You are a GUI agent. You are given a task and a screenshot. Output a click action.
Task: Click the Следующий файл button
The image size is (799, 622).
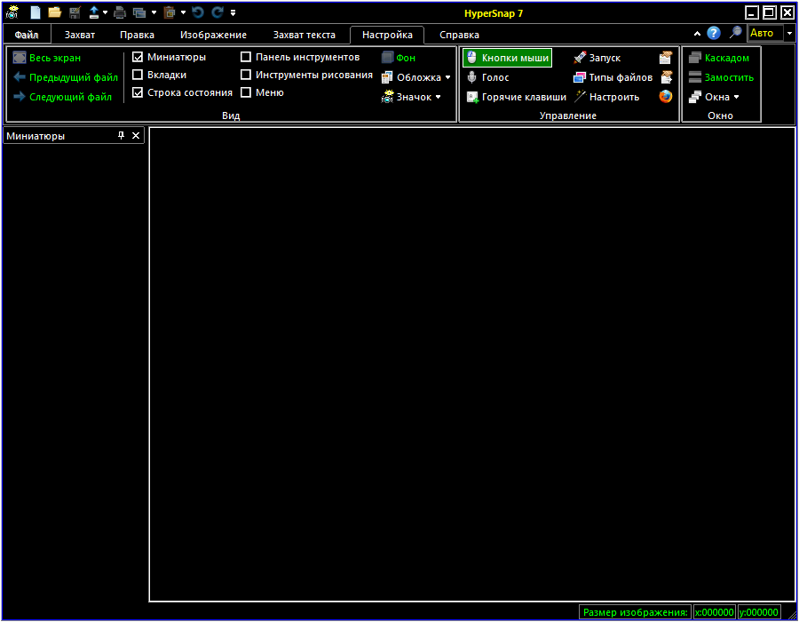tap(62, 96)
